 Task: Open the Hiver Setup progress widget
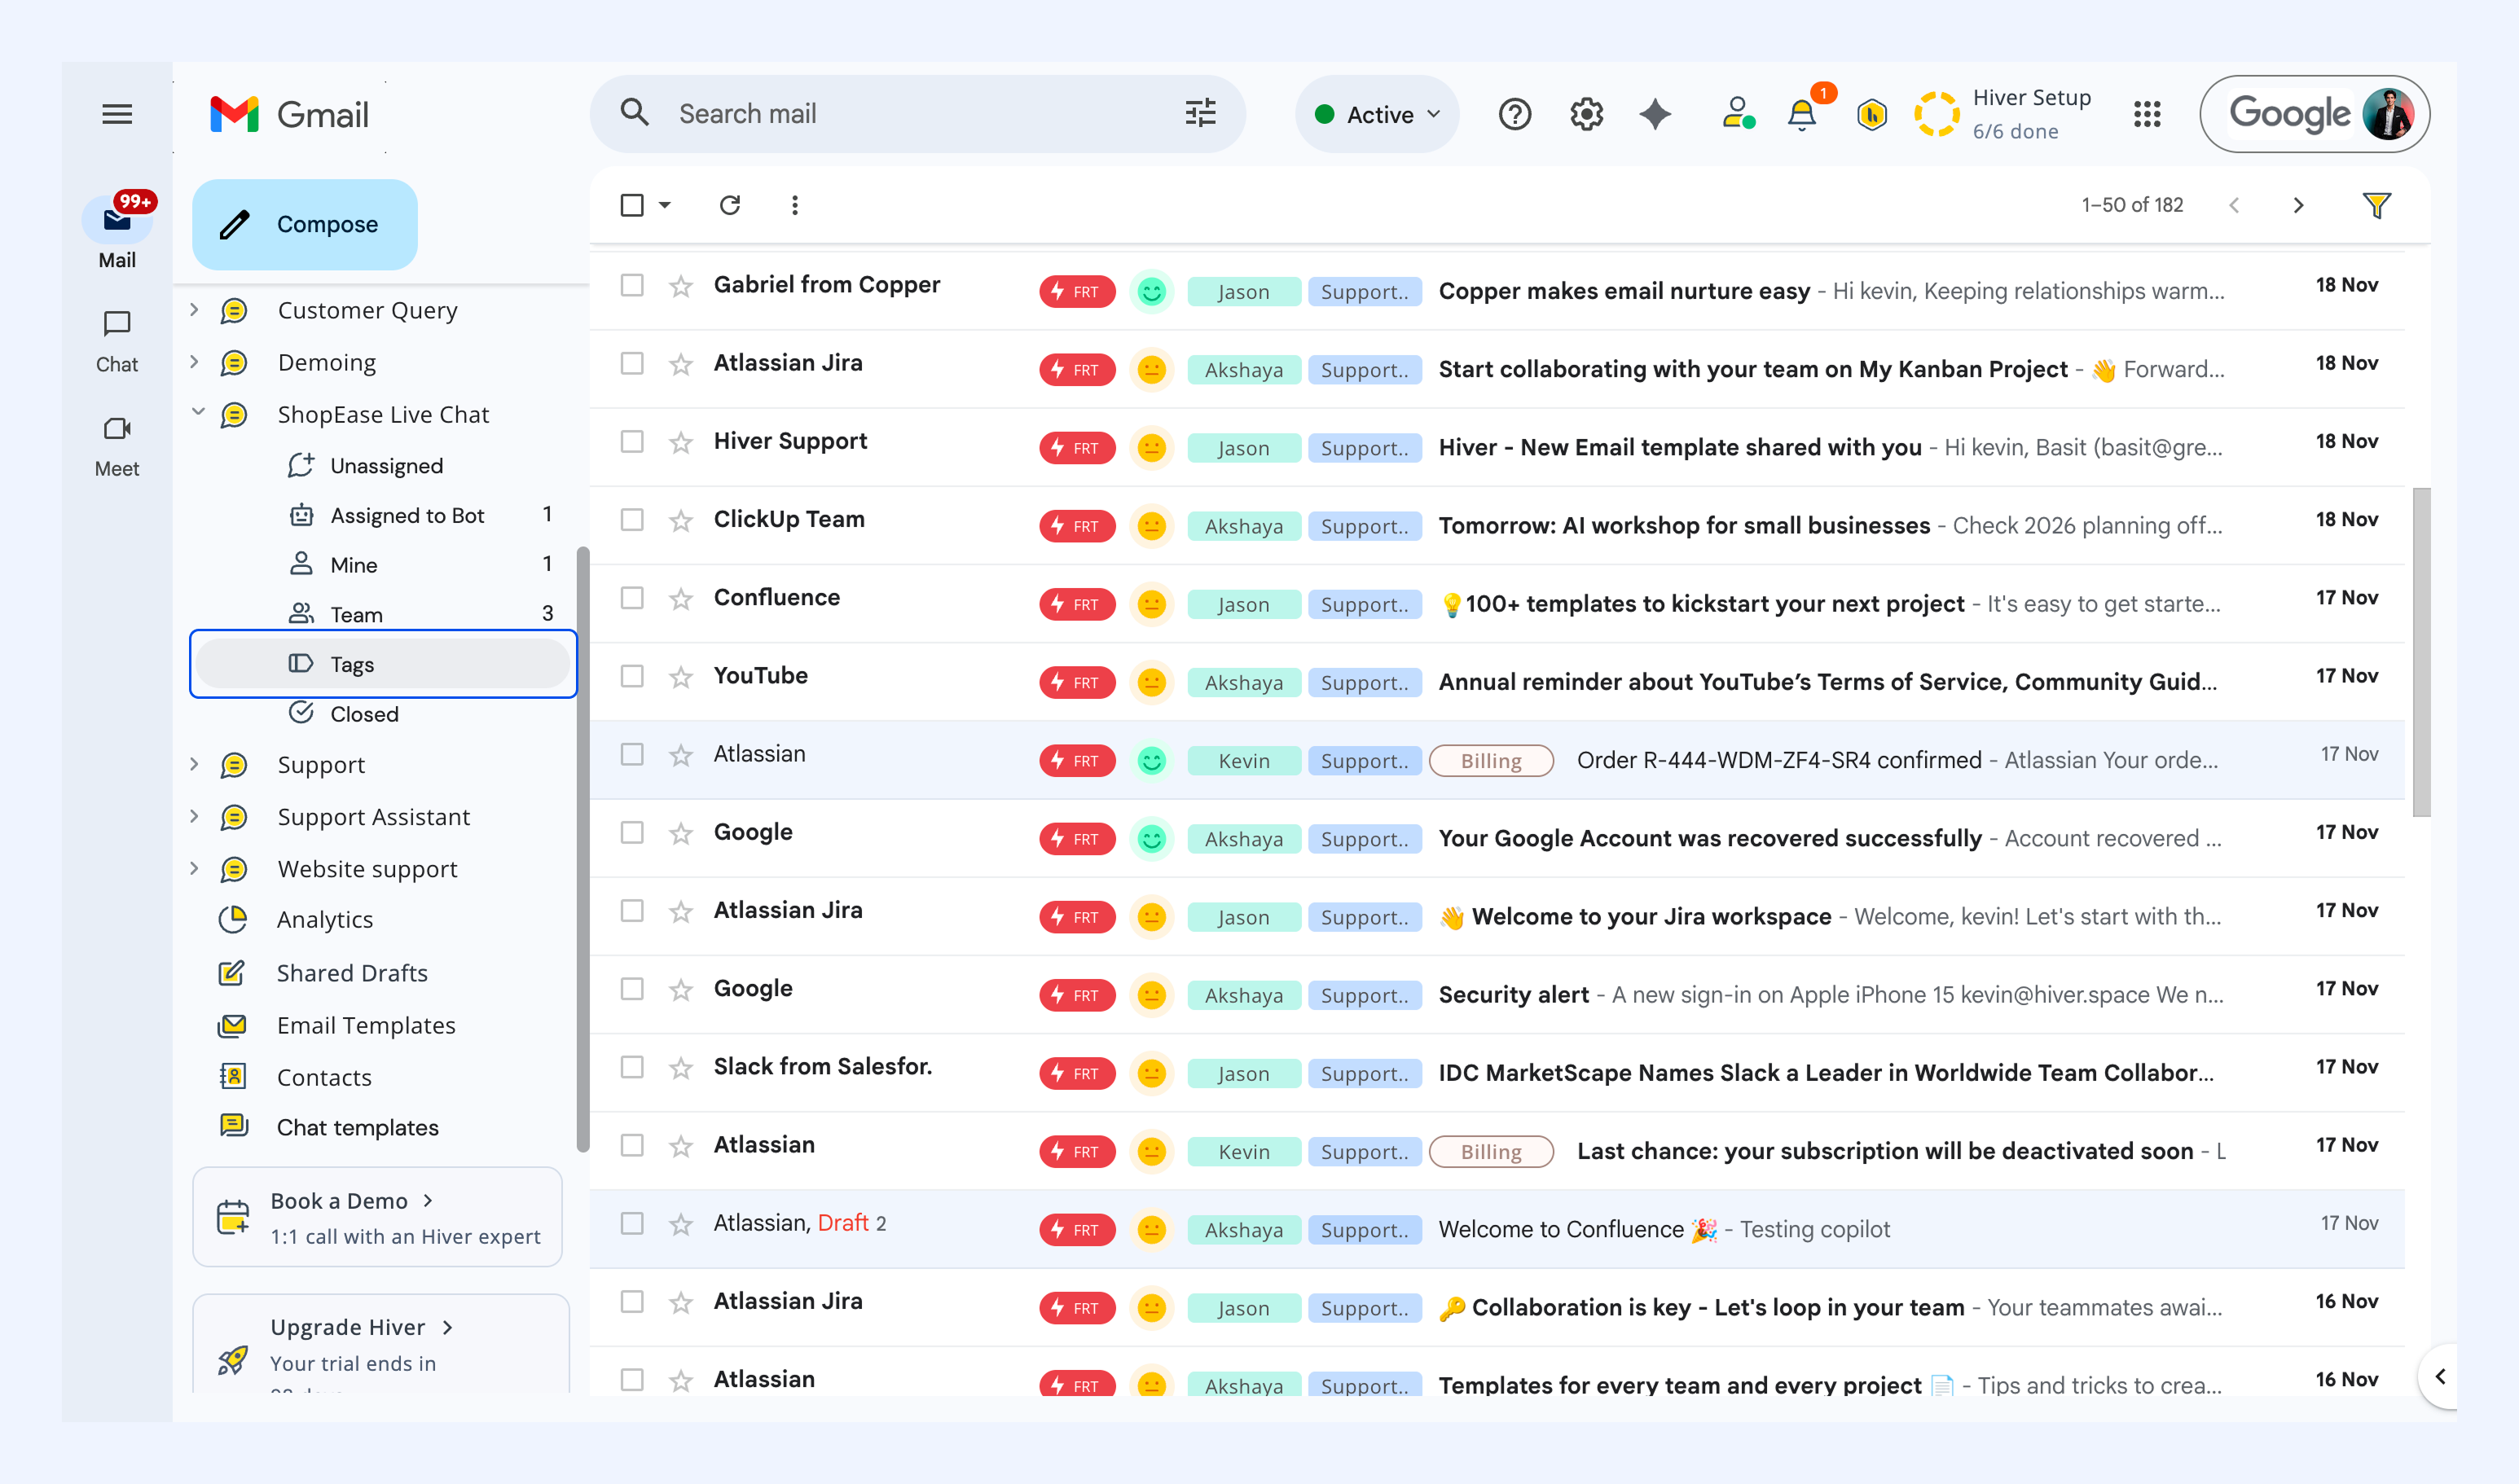click(2002, 114)
